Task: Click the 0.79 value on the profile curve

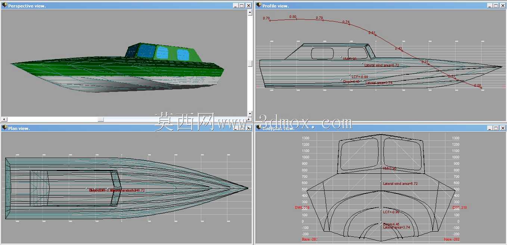Action: pos(319,18)
